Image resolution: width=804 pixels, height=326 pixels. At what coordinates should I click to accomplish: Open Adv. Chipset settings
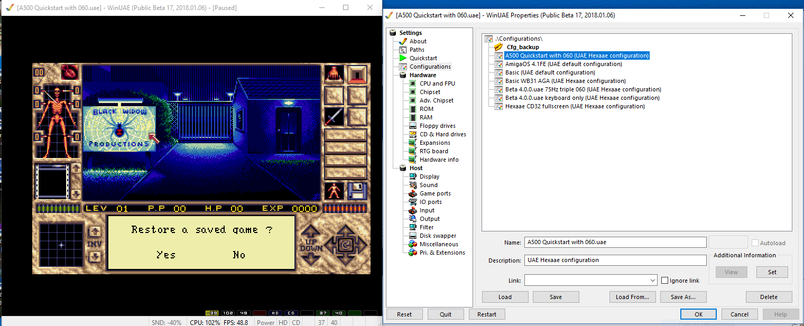tap(437, 100)
